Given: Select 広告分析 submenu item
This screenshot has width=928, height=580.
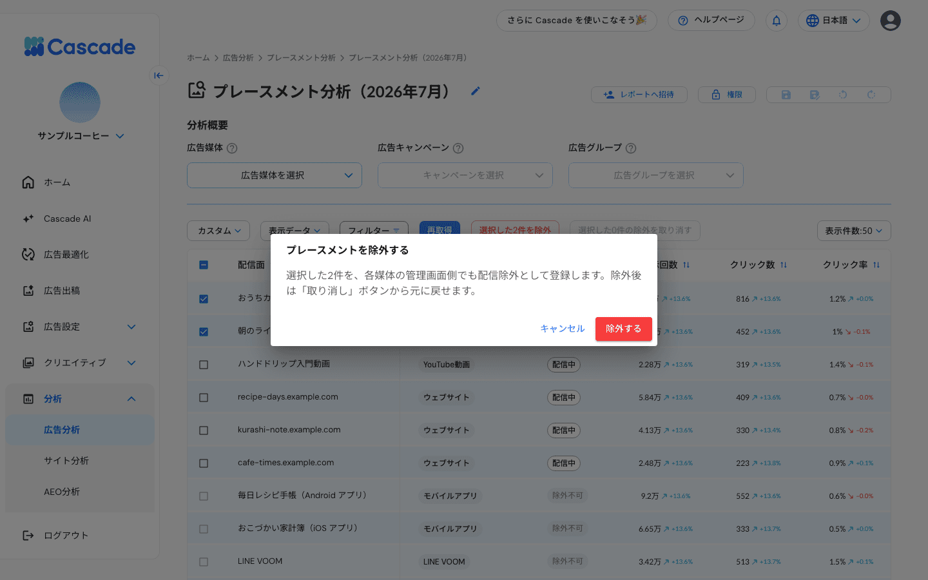Looking at the screenshot, I should coord(80,430).
